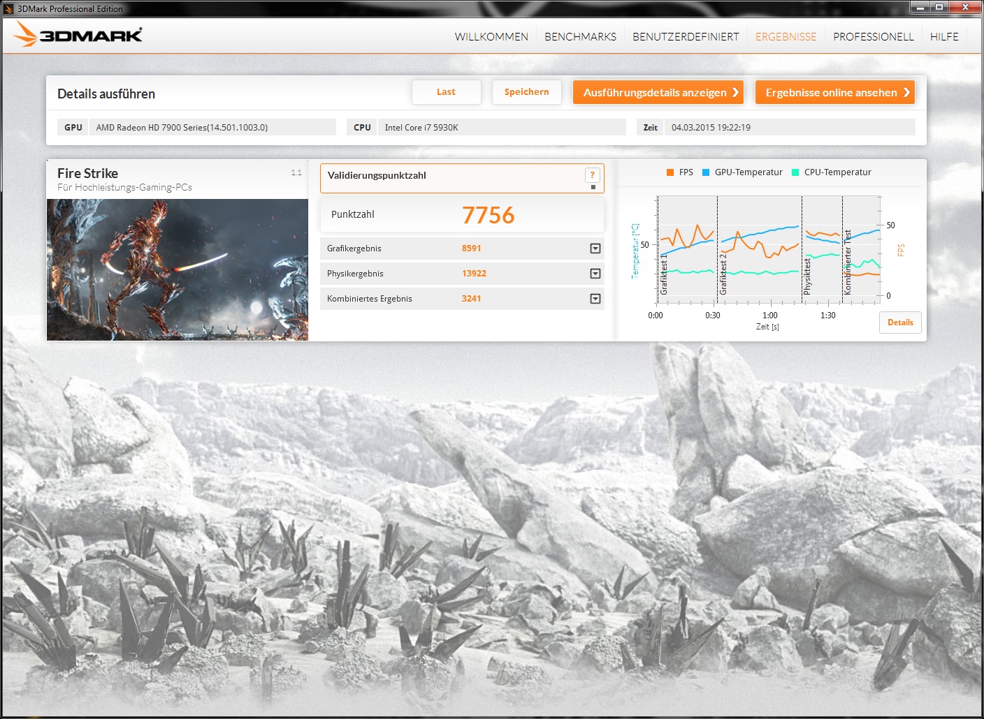Click the Fire Strike preview image
This screenshot has height=719, width=984.
tap(178, 269)
